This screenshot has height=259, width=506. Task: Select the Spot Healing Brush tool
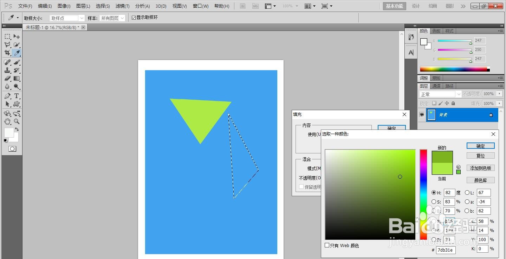coord(7,62)
